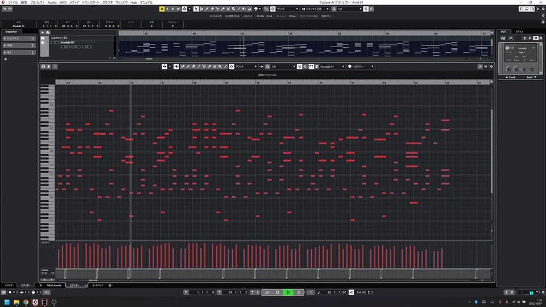The width and height of the screenshot is (546, 307).
Task: Open key editor settings gear icon
Action: point(491,67)
